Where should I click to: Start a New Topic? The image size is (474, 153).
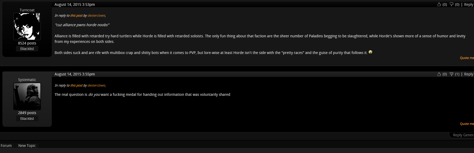point(27,146)
